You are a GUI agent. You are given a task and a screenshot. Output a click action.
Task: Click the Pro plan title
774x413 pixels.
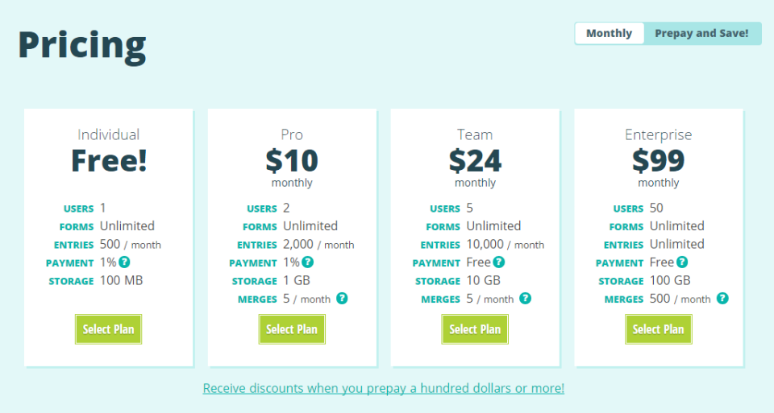(292, 134)
